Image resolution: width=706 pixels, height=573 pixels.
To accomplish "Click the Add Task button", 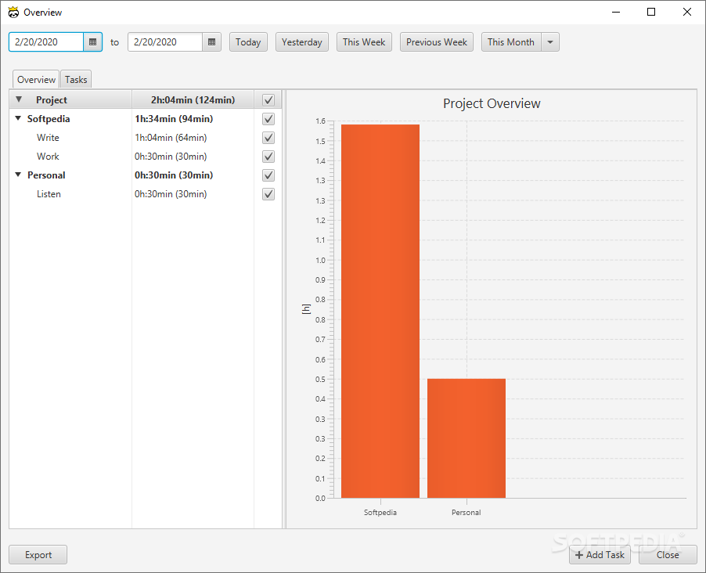I will 600,555.
